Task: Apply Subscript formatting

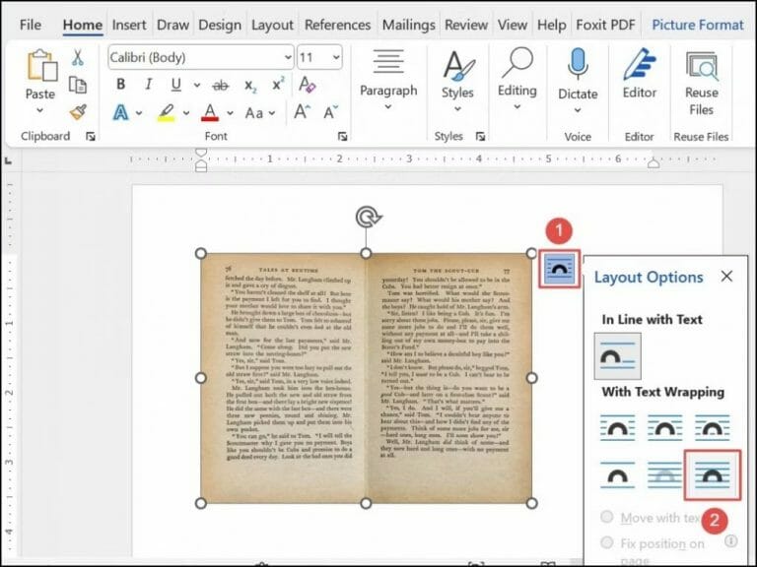Action: click(250, 86)
